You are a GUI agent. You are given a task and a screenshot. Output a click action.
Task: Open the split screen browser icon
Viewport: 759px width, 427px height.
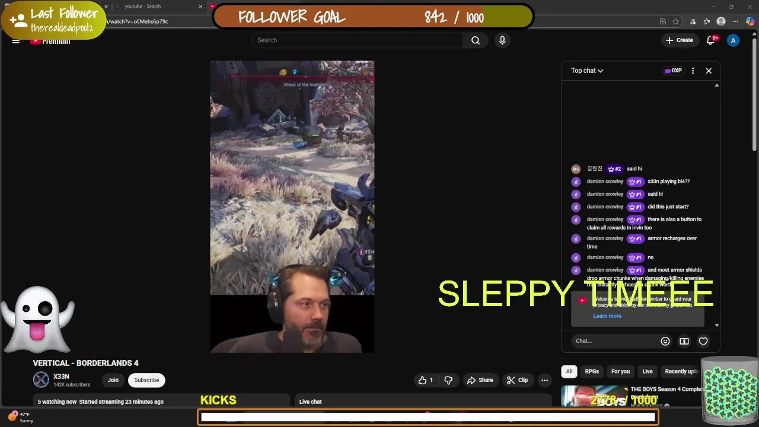click(662, 21)
